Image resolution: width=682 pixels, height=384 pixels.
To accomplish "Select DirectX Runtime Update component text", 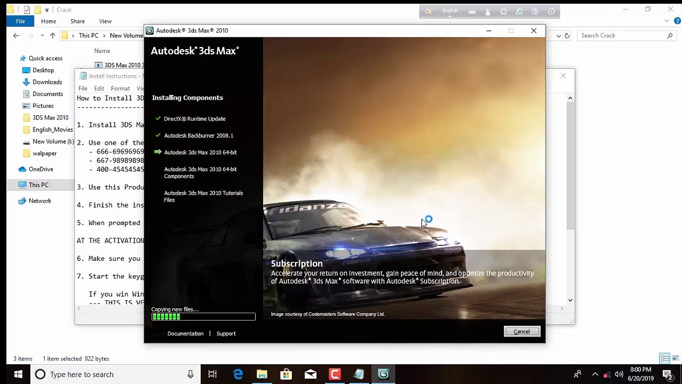I will point(194,119).
